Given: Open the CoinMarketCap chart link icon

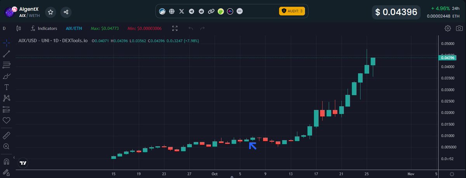Looking at the screenshot, I should coord(162,11).
